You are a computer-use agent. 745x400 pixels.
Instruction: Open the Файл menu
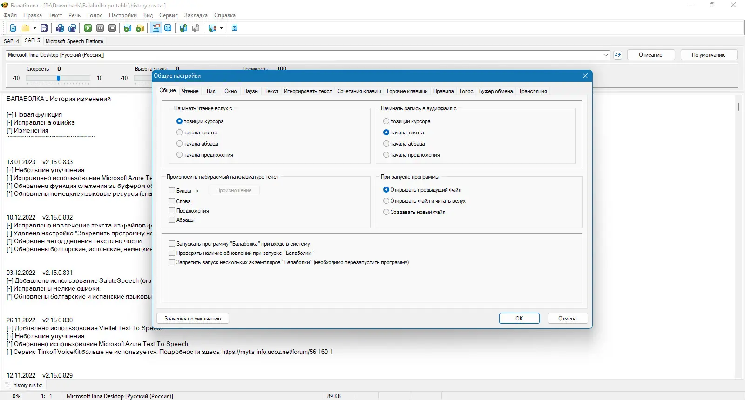(10, 15)
